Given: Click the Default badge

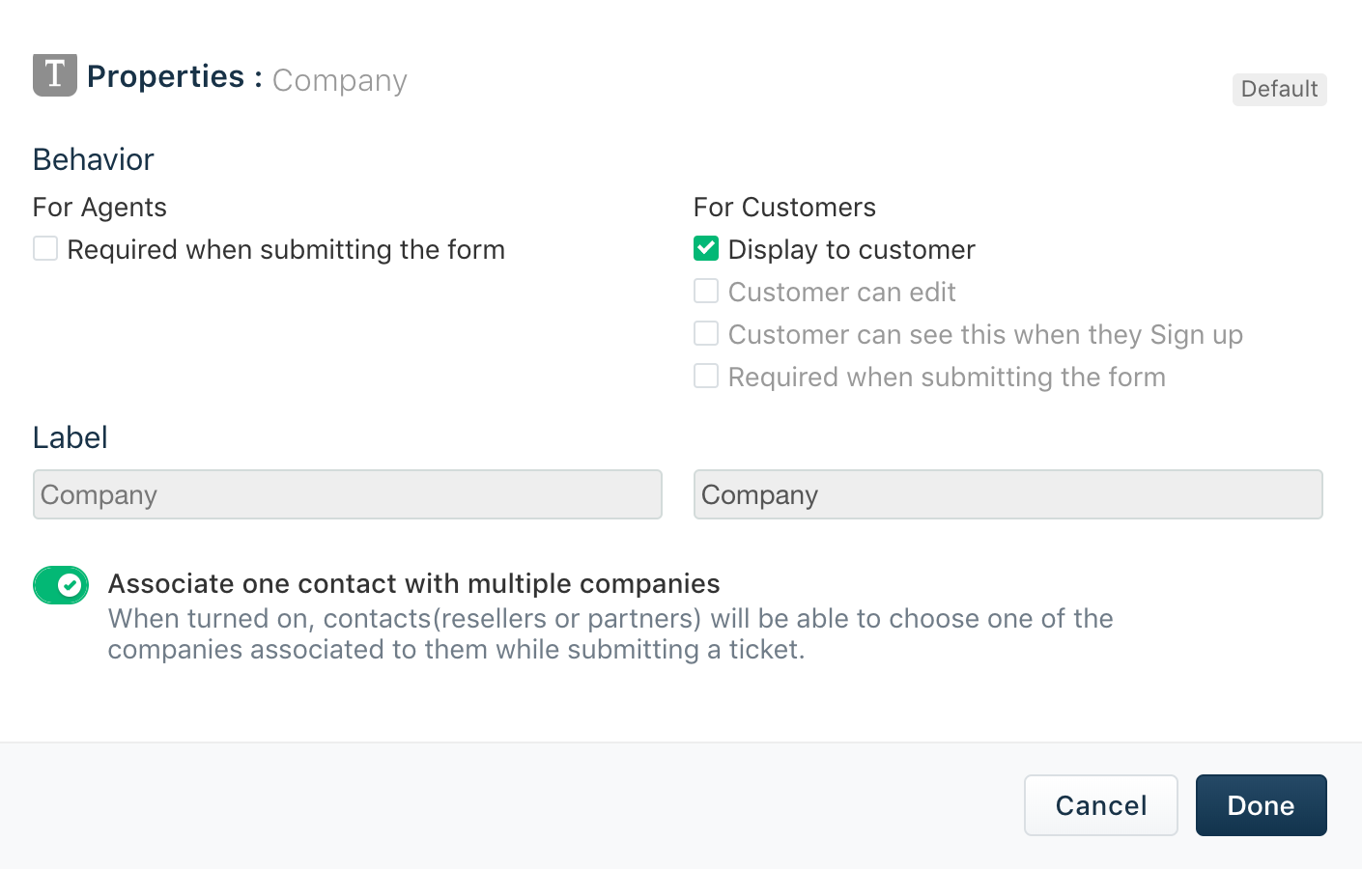Looking at the screenshot, I should (x=1279, y=89).
